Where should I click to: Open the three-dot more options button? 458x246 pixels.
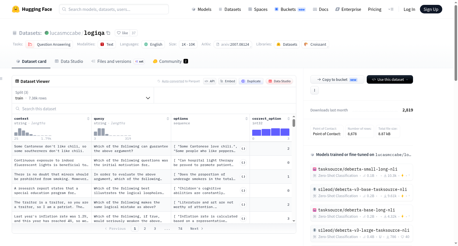[x=315, y=90]
